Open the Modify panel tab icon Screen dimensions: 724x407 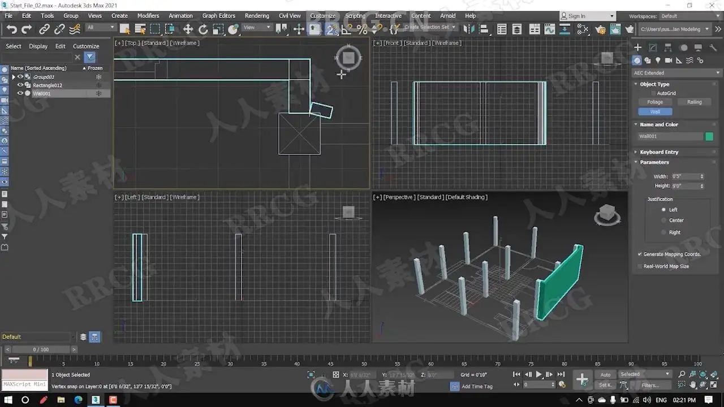[653, 48]
